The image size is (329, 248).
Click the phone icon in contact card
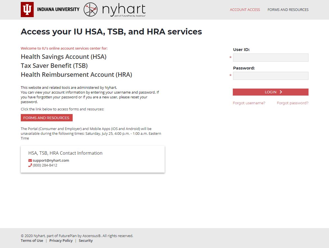pyautogui.click(x=30, y=165)
